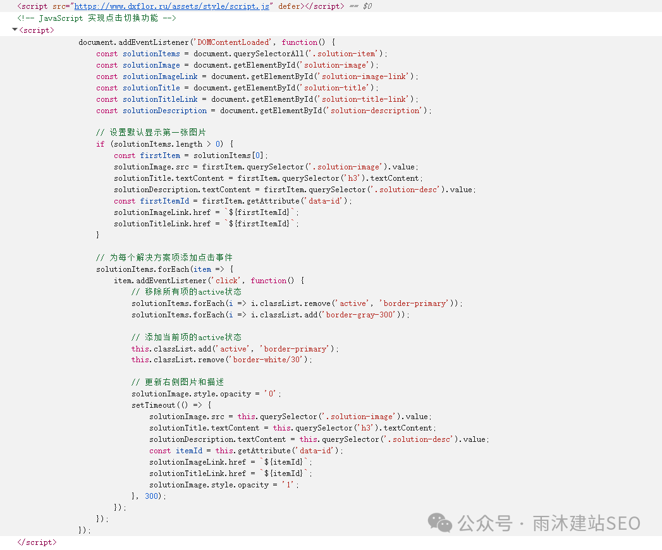
Task: Click the defer attribute in the script tag
Action: coord(290,6)
